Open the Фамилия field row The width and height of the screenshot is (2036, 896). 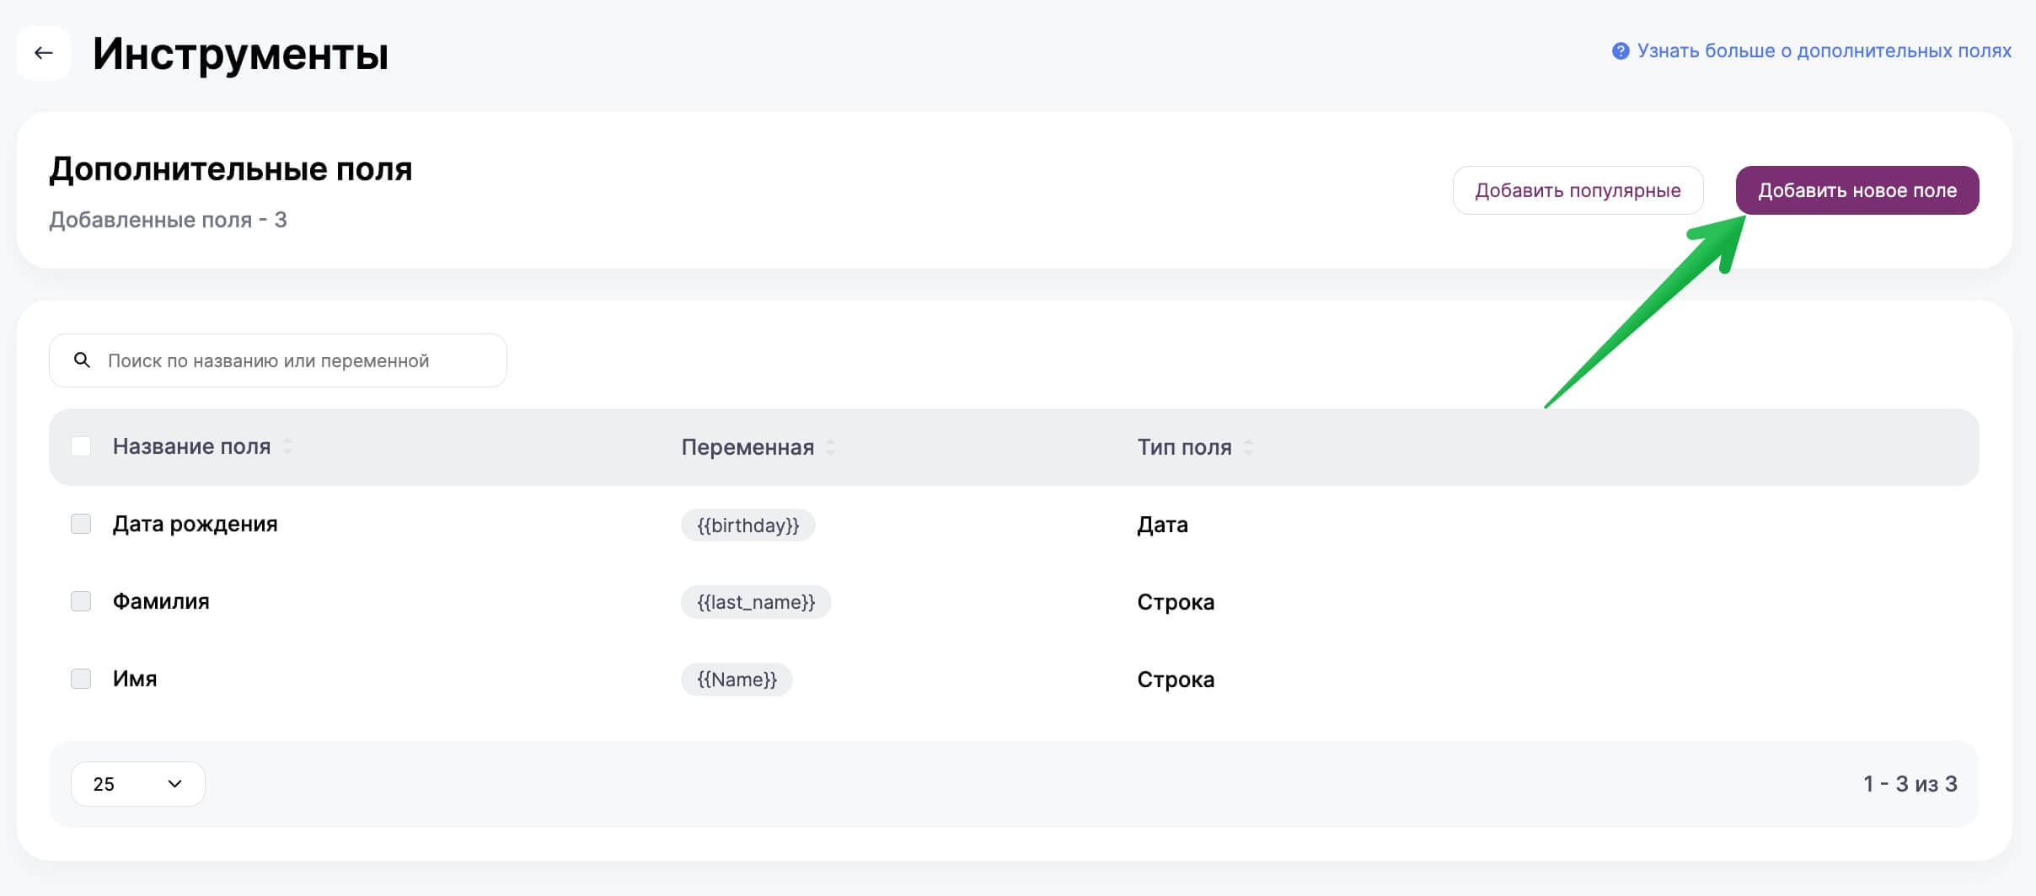pos(161,601)
